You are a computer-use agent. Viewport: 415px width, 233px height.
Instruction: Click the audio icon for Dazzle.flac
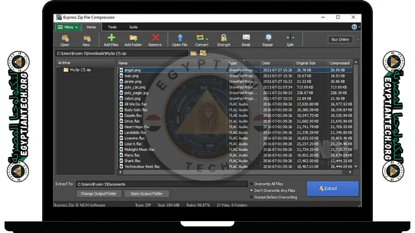(x=121, y=115)
